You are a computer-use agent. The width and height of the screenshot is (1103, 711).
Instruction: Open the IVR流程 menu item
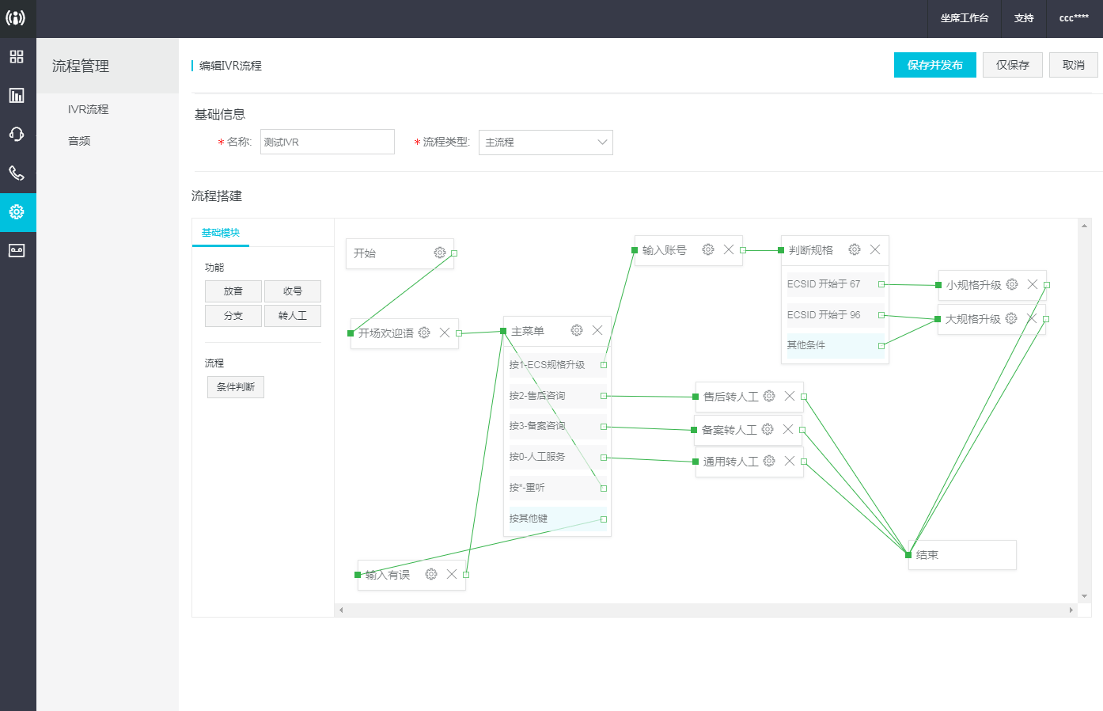(88, 109)
